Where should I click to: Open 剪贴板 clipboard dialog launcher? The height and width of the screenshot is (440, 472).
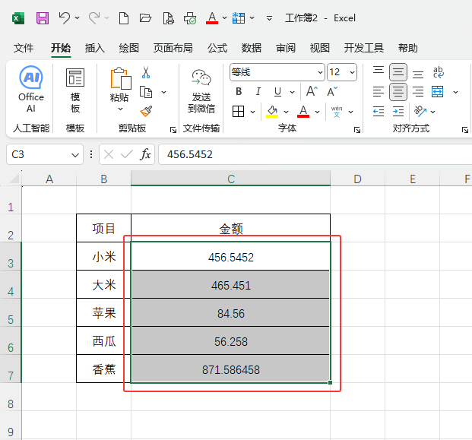click(173, 130)
